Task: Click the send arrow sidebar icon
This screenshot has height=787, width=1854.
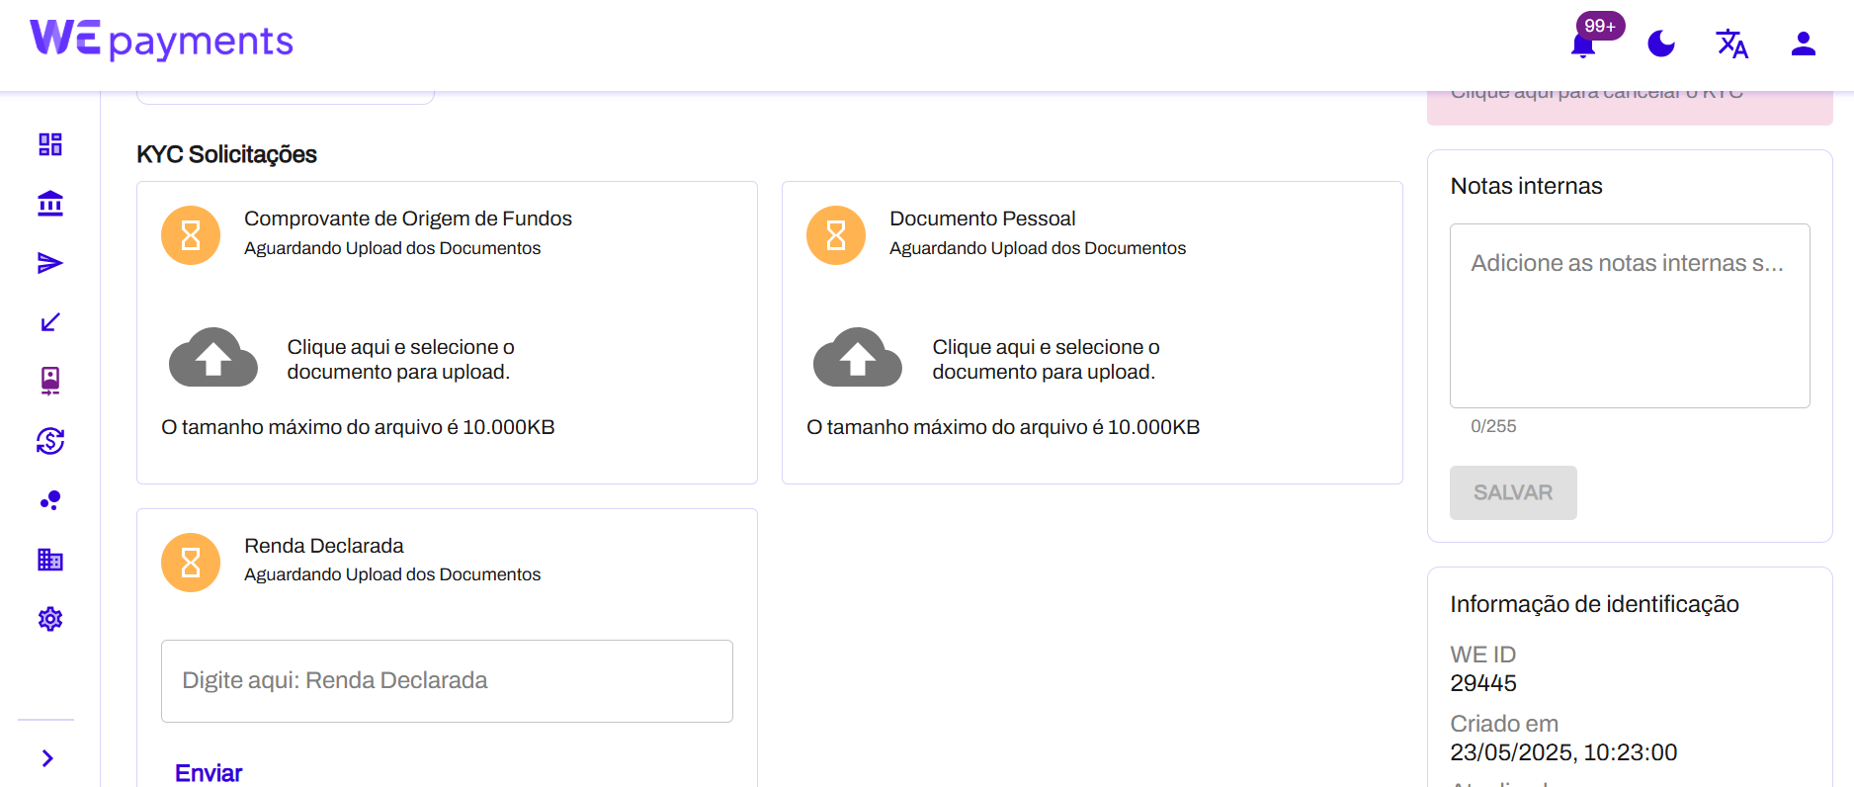Action: tap(50, 263)
